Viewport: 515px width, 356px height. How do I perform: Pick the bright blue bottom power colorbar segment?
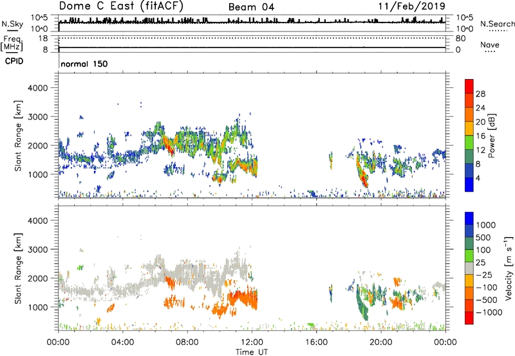coord(469,184)
